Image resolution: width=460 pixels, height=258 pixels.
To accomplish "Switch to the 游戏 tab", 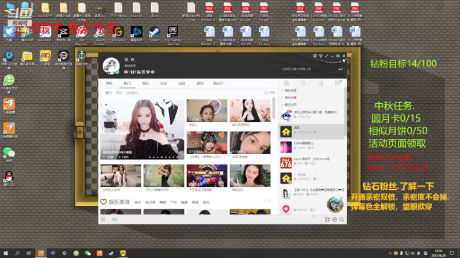I will [200, 83].
